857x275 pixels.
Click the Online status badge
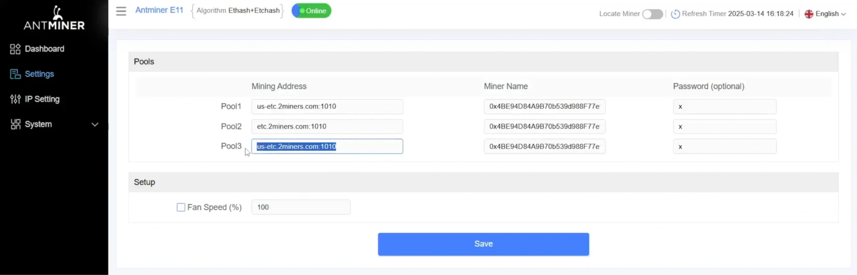point(311,11)
